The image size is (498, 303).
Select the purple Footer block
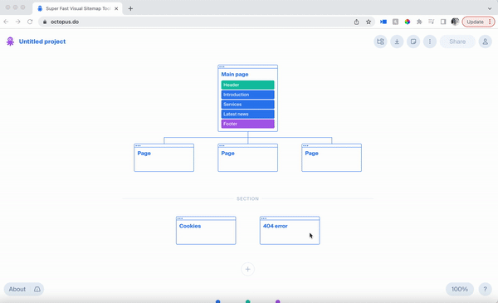click(247, 124)
